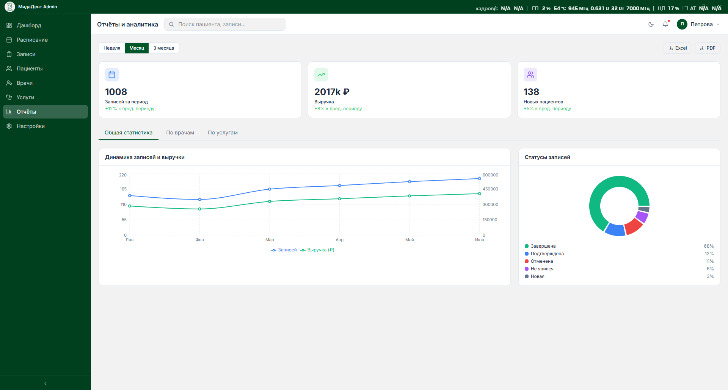Click the Отменена legend entry
The width and height of the screenshot is (728, 390).
tap(619, 261)
